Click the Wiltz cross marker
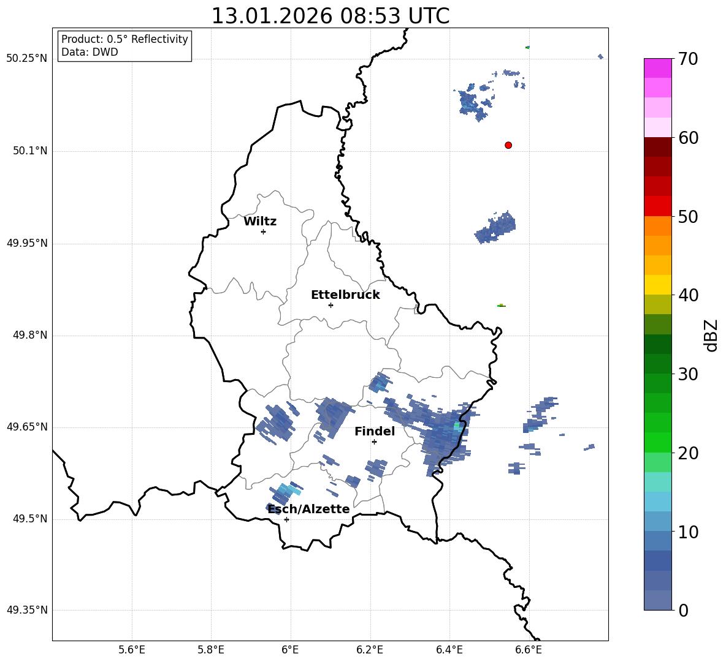Image resolution: width=726 pixels, height=662 pixels. tap(264, 231)
